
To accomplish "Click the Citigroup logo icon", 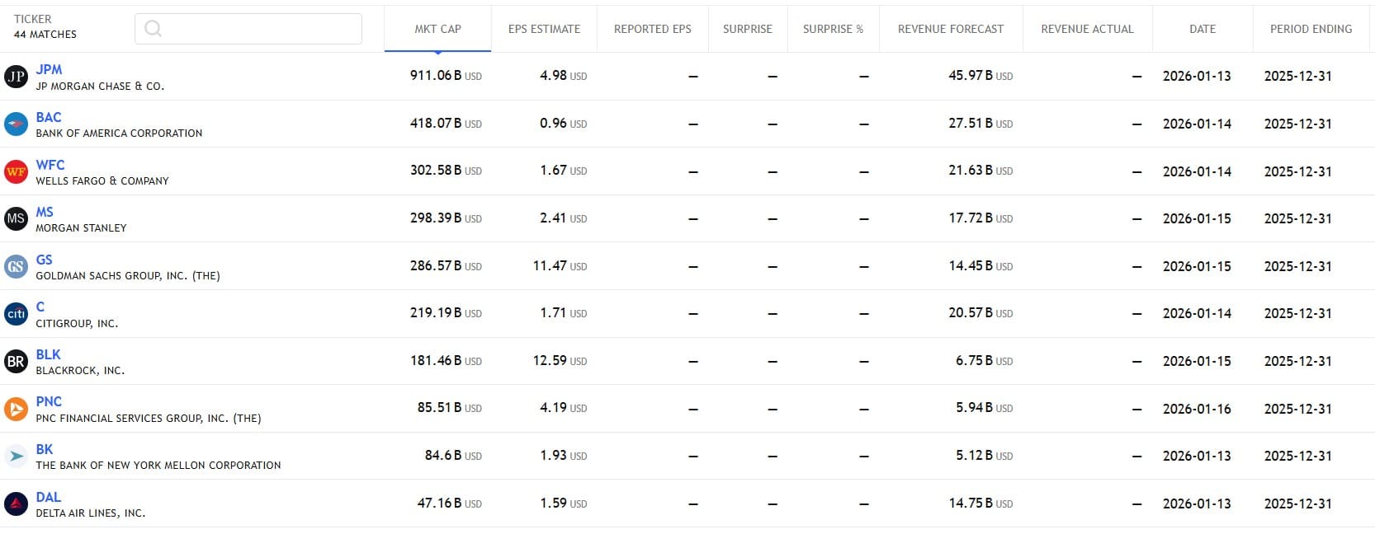I will (x=16, y=314).
